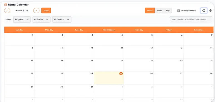Go to the next month arrow
215x102 pixels.
click(36, 11)
